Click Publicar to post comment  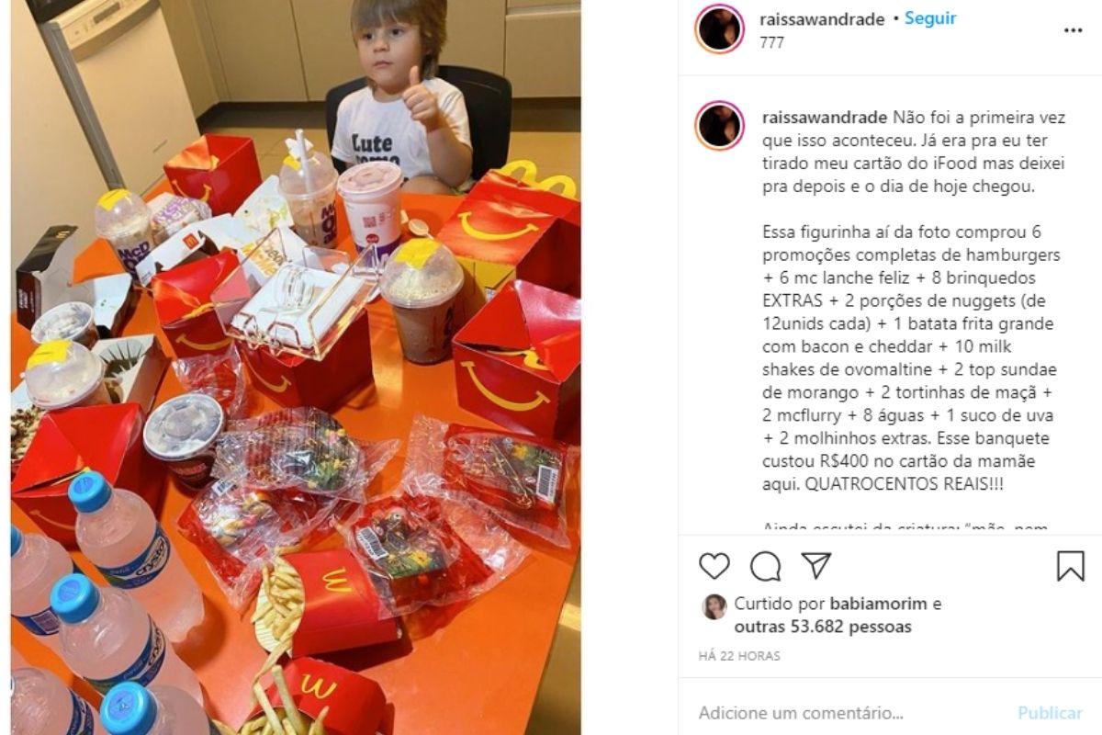pos(1050,713)
